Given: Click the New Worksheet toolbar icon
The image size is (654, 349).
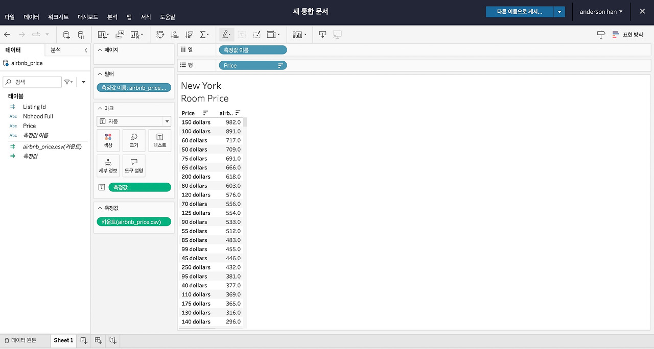Looking at the screenshot, I should click(x=103, y=35).
